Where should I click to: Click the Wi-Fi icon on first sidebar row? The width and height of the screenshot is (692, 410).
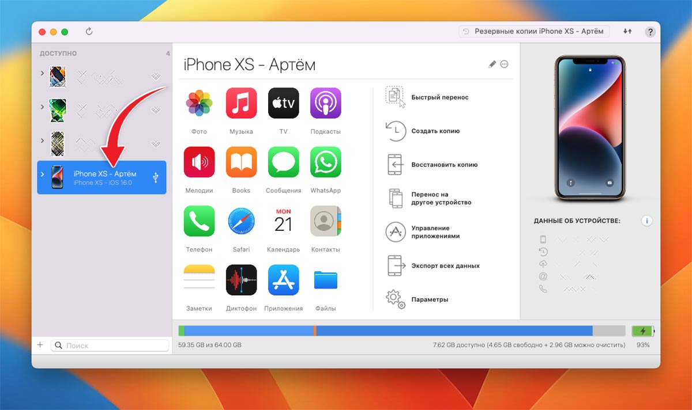point(156,76)
